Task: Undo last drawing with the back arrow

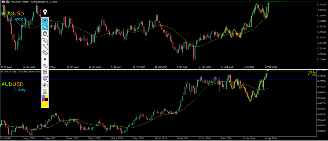Action: pos(45,66)
